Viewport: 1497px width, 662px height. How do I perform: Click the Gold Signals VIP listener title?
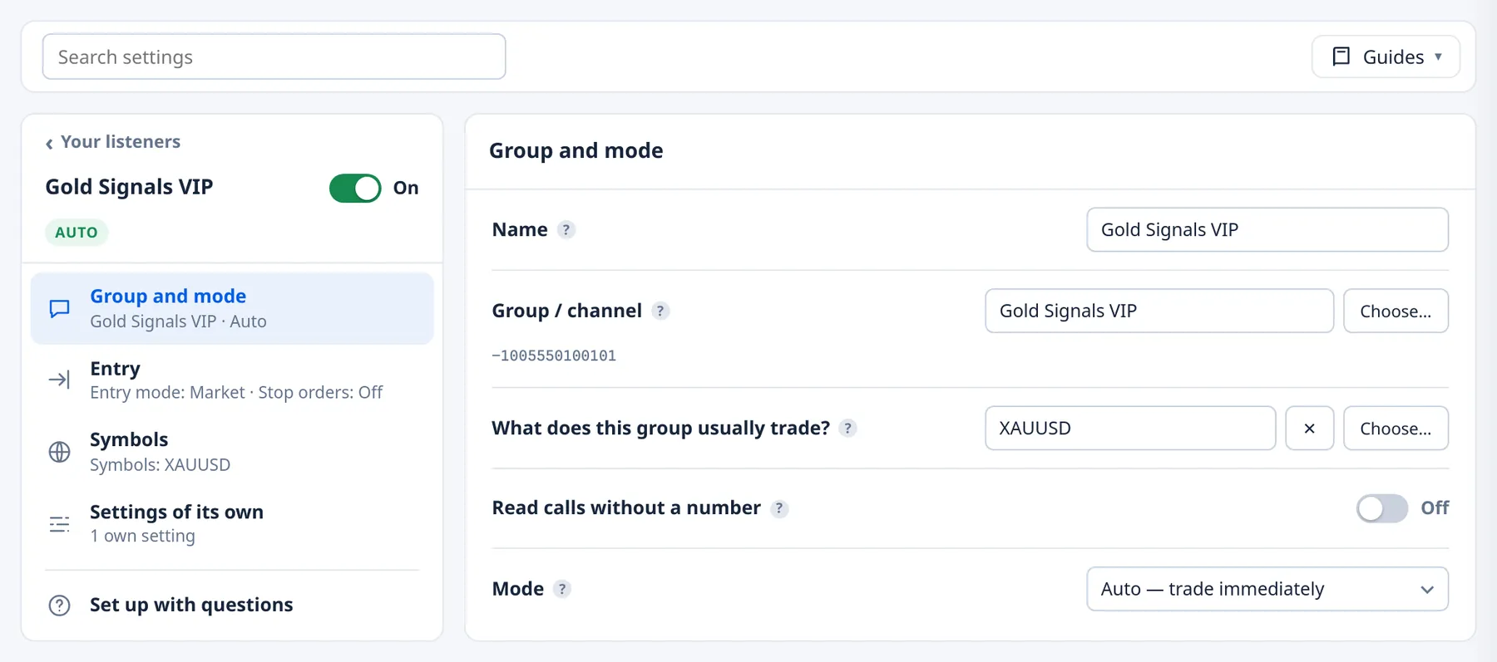[129, 187]
